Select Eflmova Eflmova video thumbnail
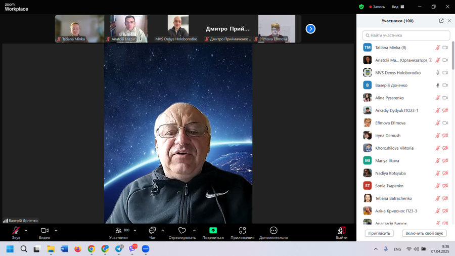This screenshot has height=256, width=455. [x=277, y=29]
